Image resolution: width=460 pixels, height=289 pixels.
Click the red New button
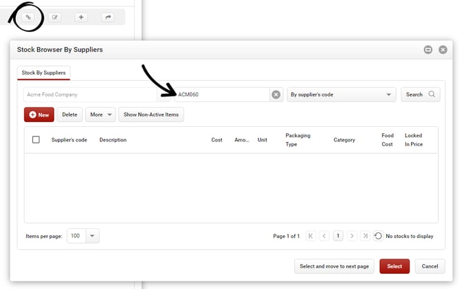tap(39, 114)
